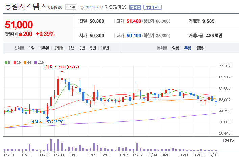Image resolution: width=239 pixels, height=161 pixels.
Task: Select the 1주일 line chart tab
Action: [44, 48]
